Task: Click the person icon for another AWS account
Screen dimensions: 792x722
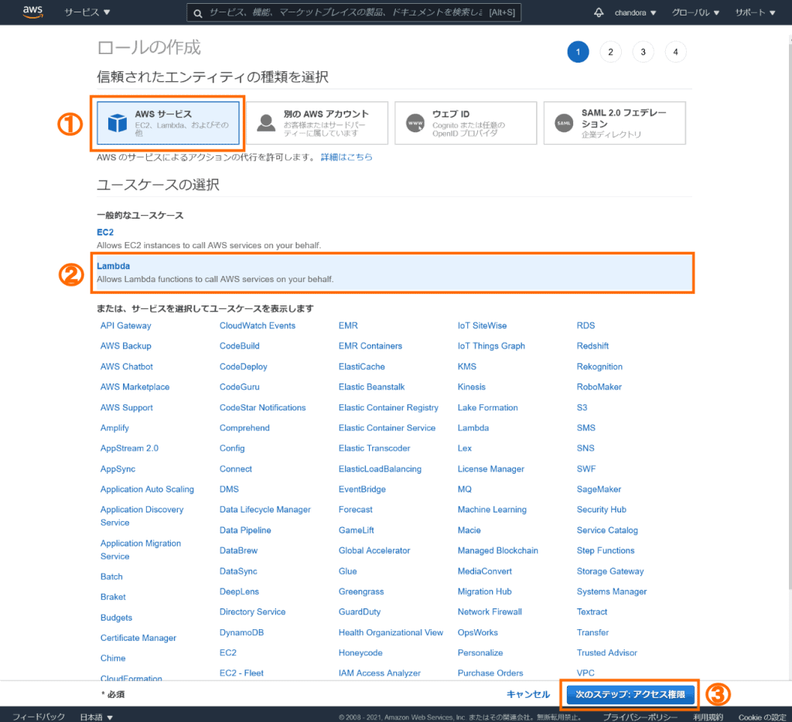Action: [266, 123]
